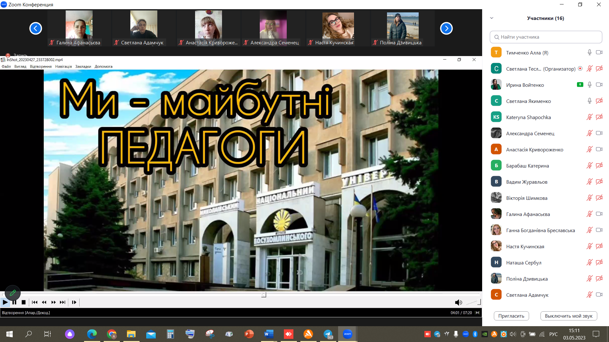Open the Відтворення menu
The height and width of the screenshot is (342, 609).
tap(41, 66)
